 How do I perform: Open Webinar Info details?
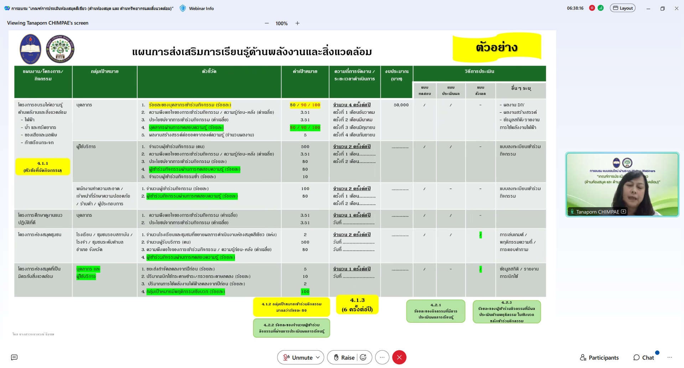(x=201, y=8)
